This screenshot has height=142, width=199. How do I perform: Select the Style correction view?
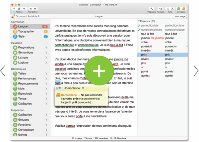pyautogui.click(x=30, y=37)
